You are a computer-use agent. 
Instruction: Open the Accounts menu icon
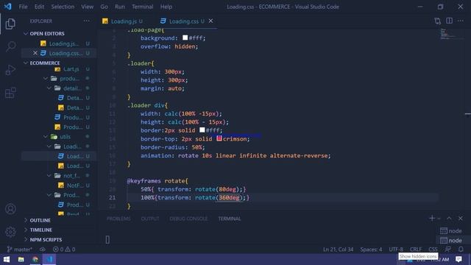point(10,209)
